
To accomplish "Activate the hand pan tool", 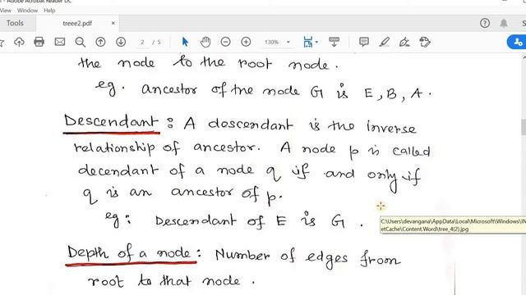I will click(x=205, y=42).
